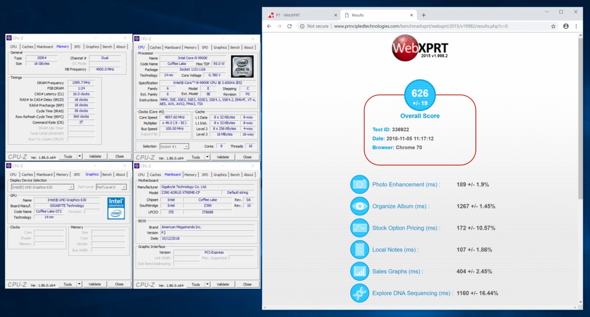Viewport: 590px width, 317px height.
Task: Open the Chrome profile avatar icon
Action: [x=566, y=26]
